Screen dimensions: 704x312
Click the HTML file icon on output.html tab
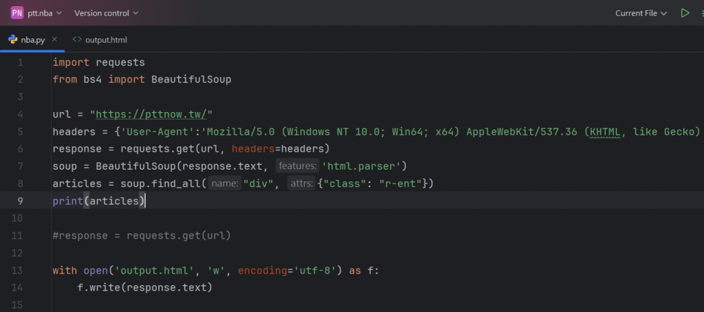click(x=77, y=39)
